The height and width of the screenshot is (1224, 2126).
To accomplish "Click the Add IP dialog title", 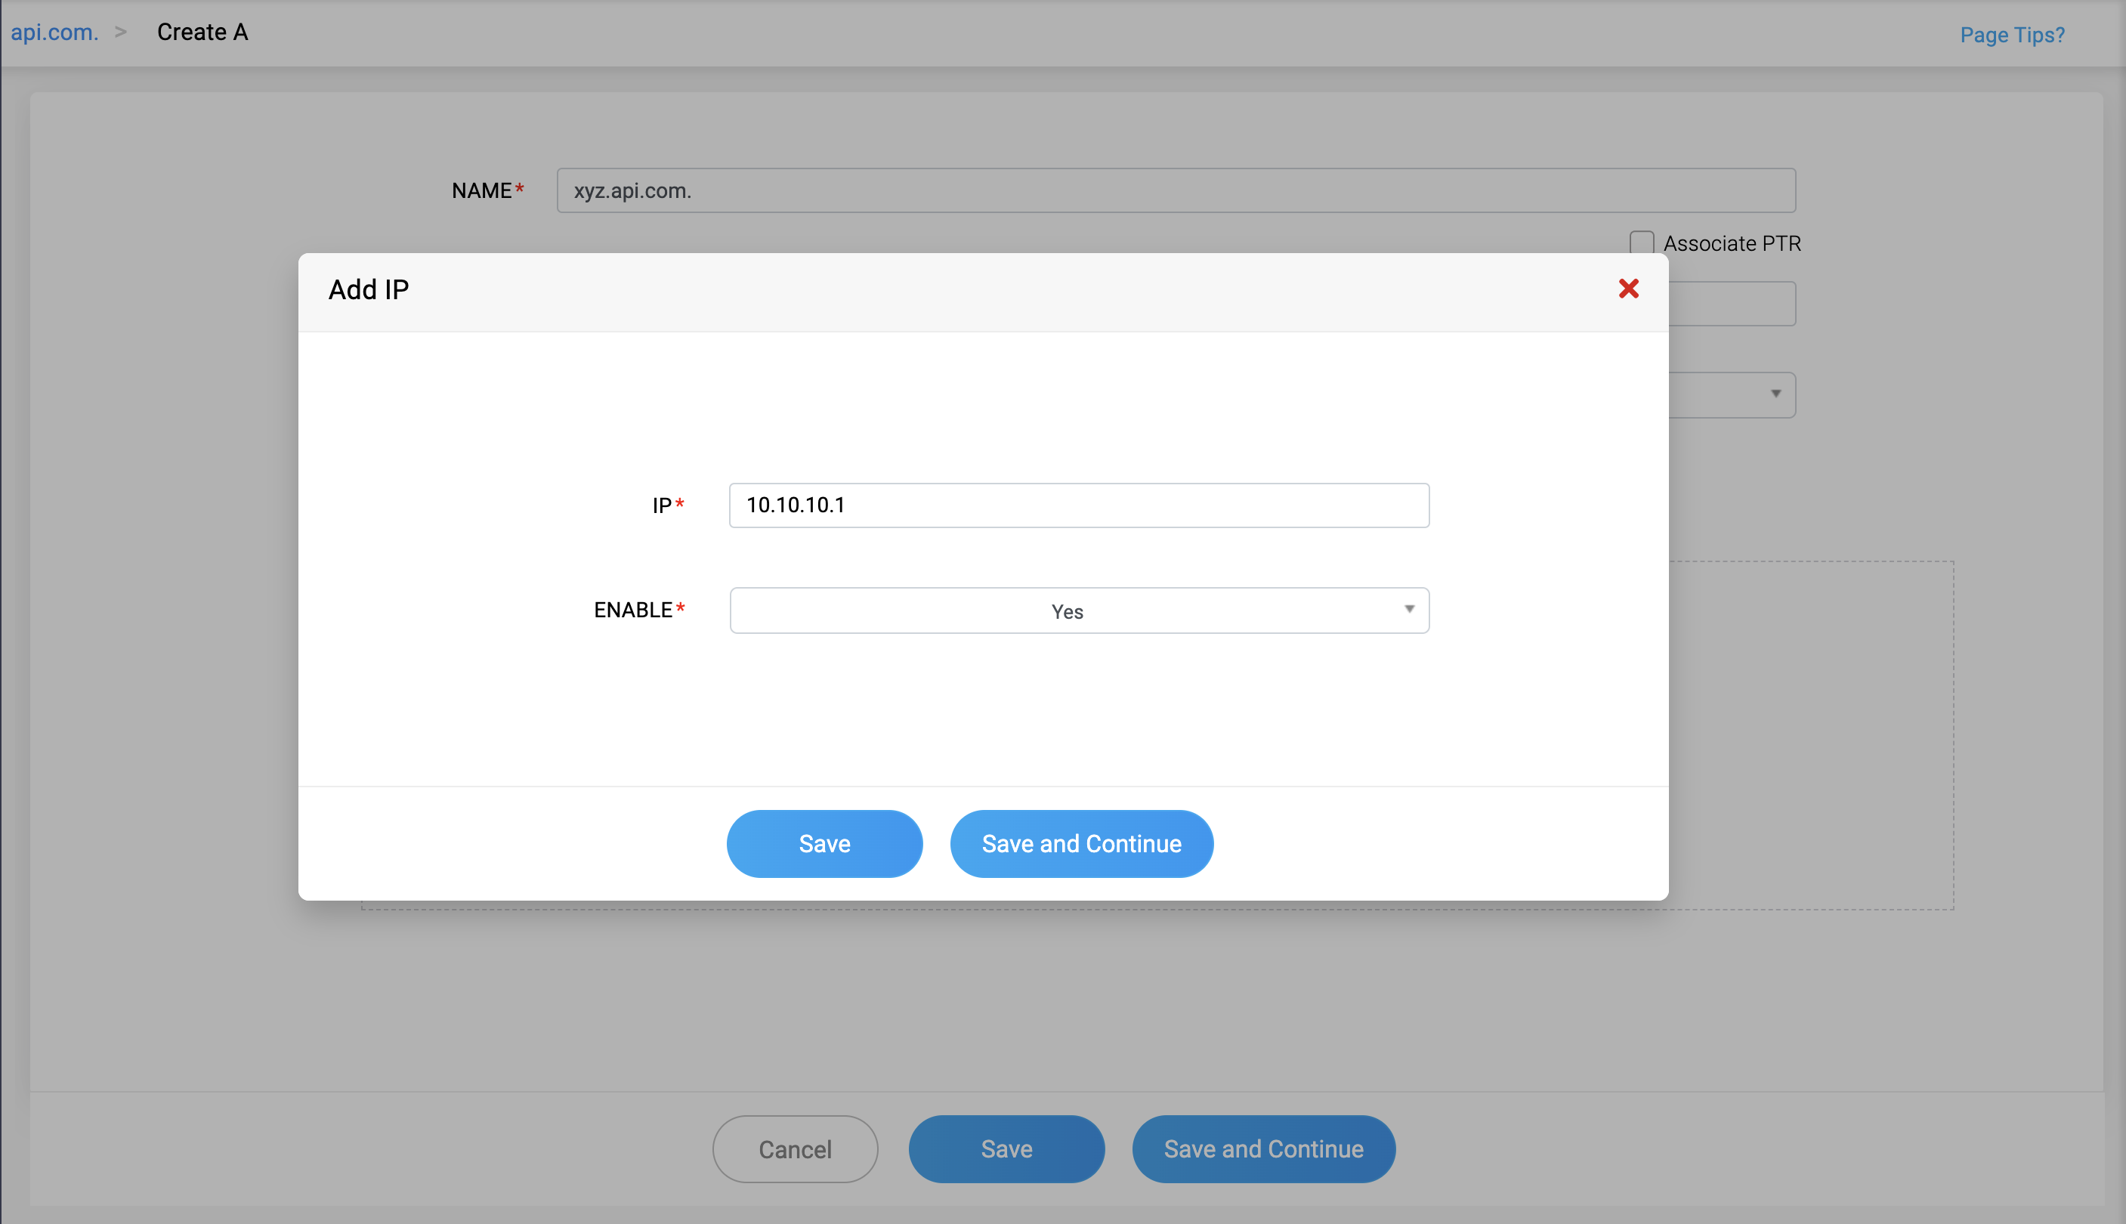I will click(x=368, y=290).
